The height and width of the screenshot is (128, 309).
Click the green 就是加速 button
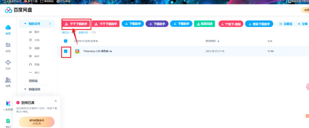click(205, 24)
